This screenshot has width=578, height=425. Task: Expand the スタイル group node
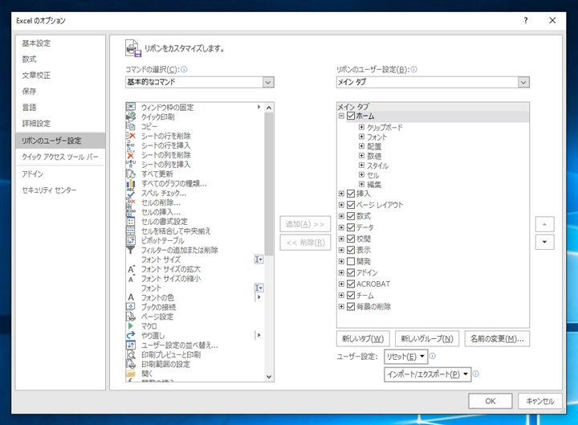361,166
